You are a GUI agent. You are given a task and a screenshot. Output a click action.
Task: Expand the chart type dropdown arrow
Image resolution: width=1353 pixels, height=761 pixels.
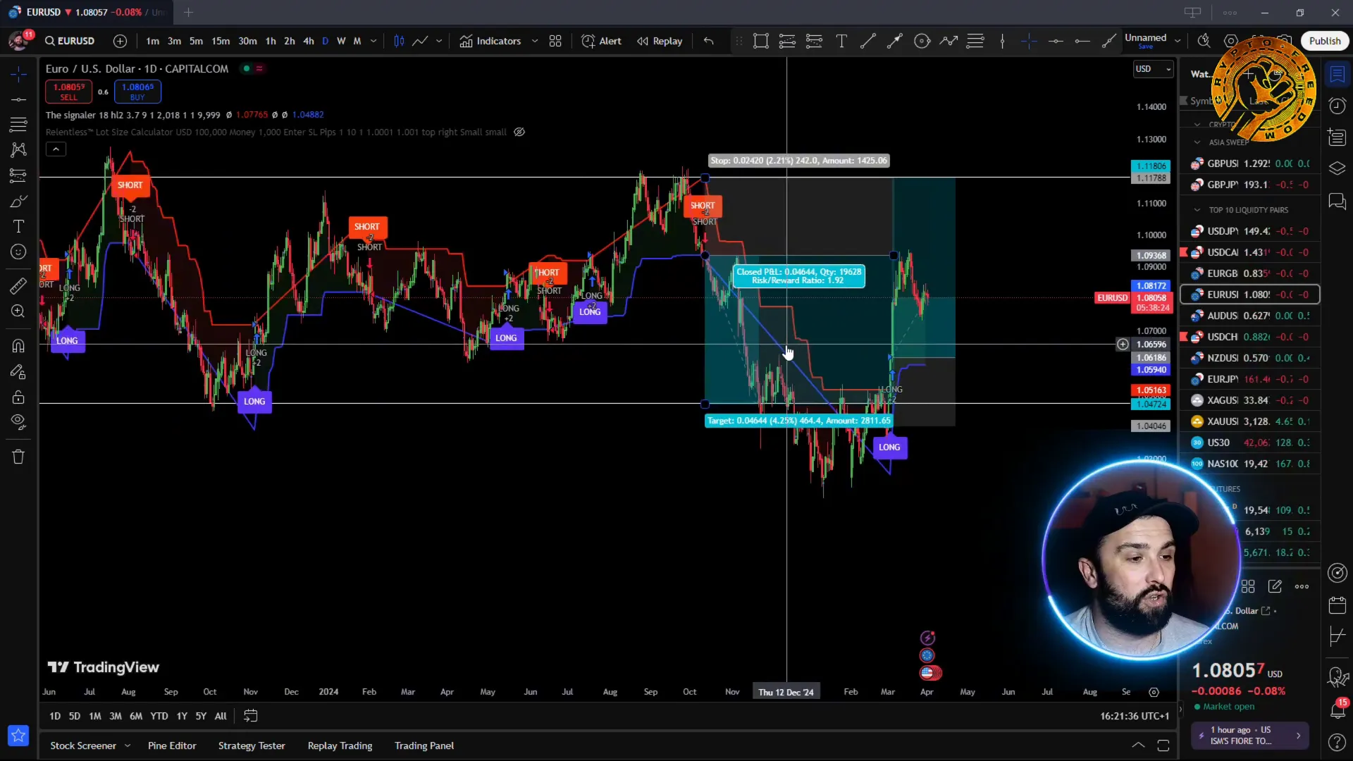(x=439, y=41)
